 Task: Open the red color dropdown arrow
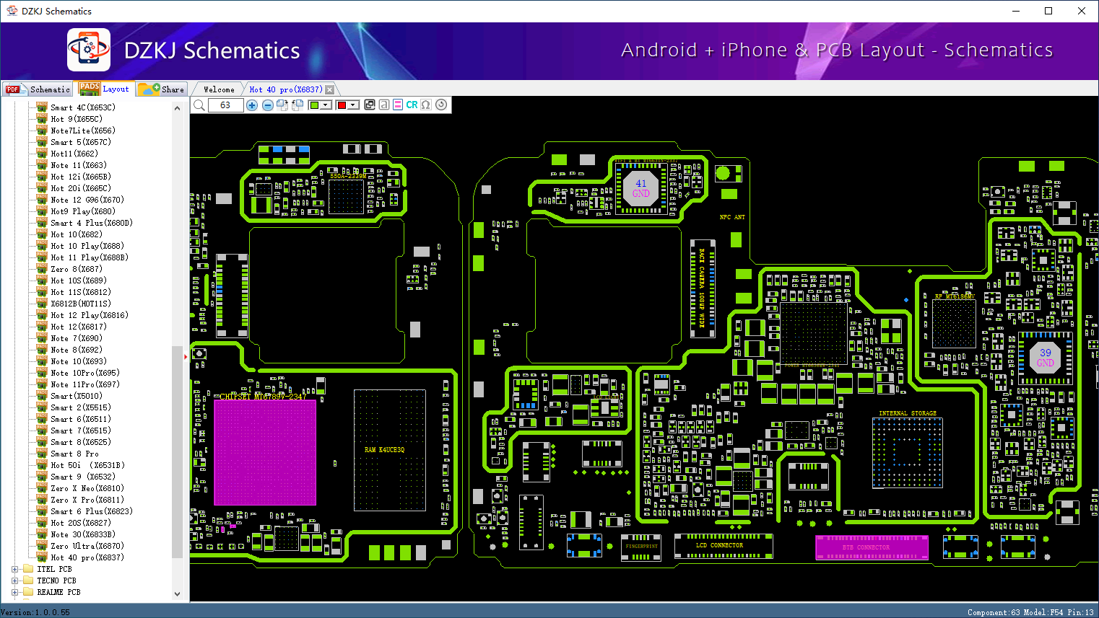pos(353,105)
